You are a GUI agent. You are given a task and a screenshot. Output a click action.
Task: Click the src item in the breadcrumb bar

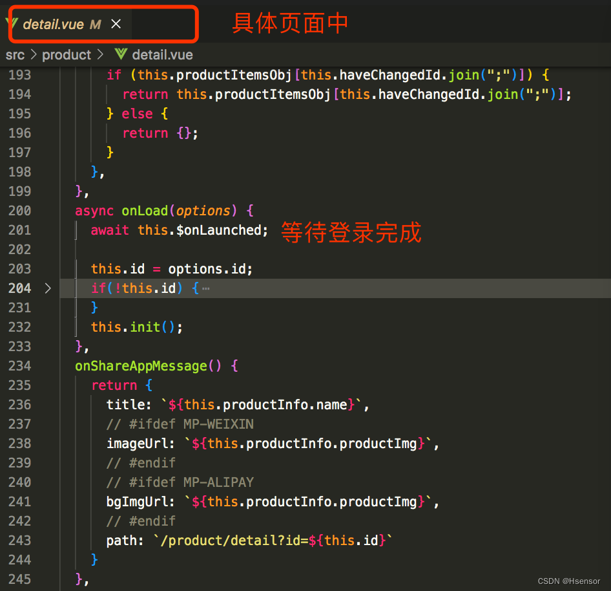coord(15,54)
